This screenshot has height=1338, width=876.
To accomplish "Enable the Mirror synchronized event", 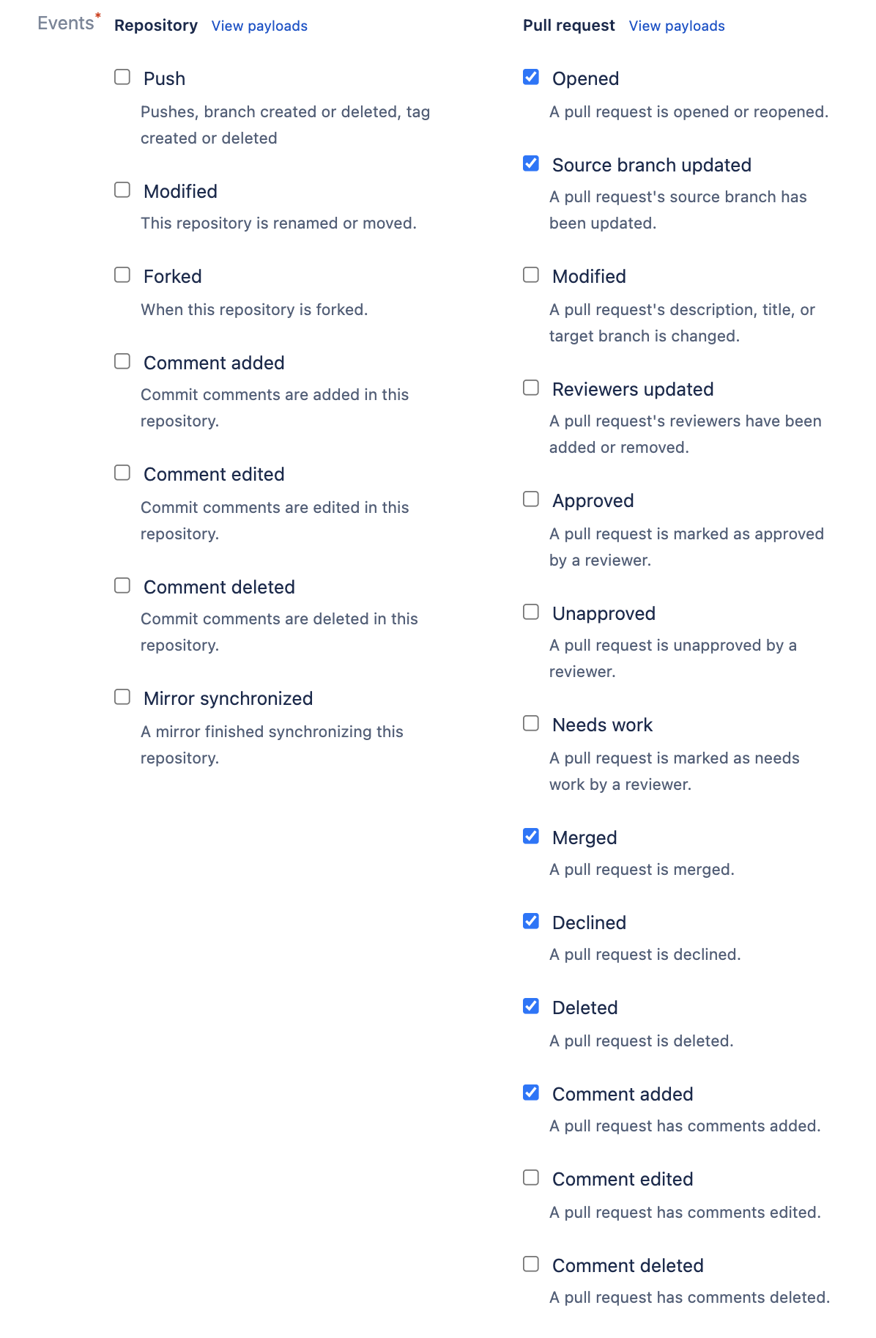I will click(122, 695).
